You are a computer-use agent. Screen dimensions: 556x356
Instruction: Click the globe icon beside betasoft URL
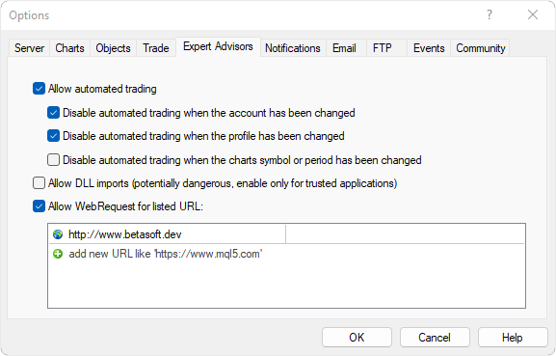click(58, 234)
